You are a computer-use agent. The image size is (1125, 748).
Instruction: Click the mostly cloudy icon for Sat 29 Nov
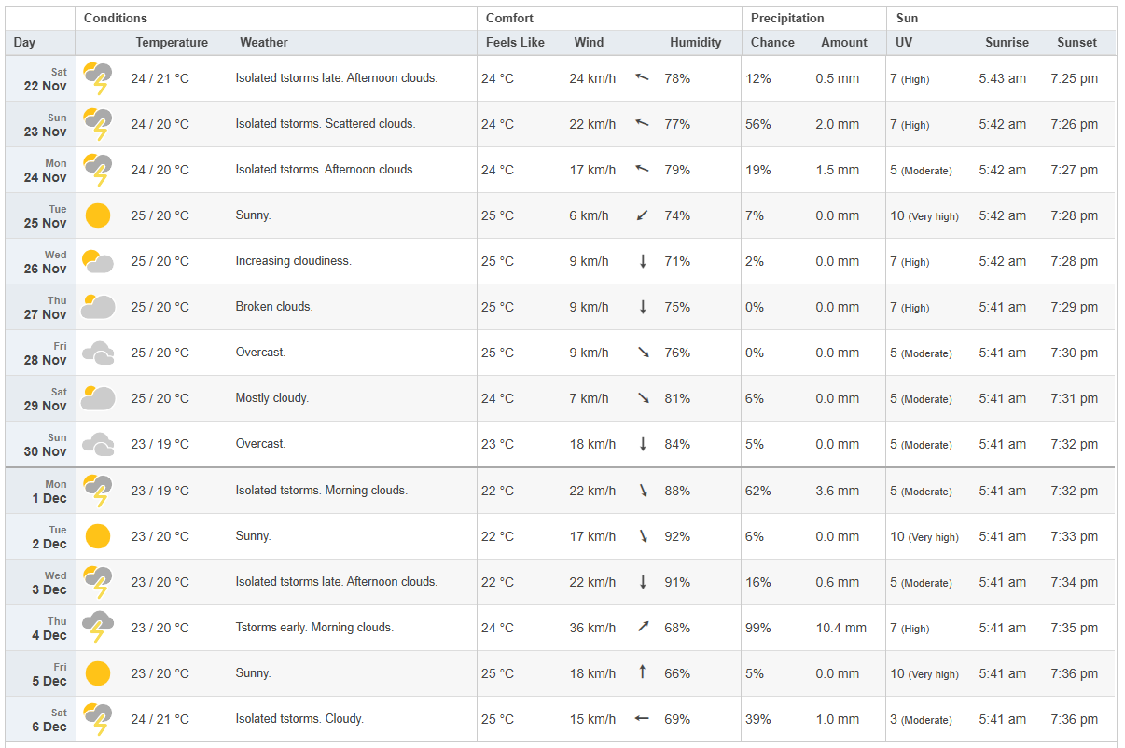pyautogui.click(x=98, y=398)
